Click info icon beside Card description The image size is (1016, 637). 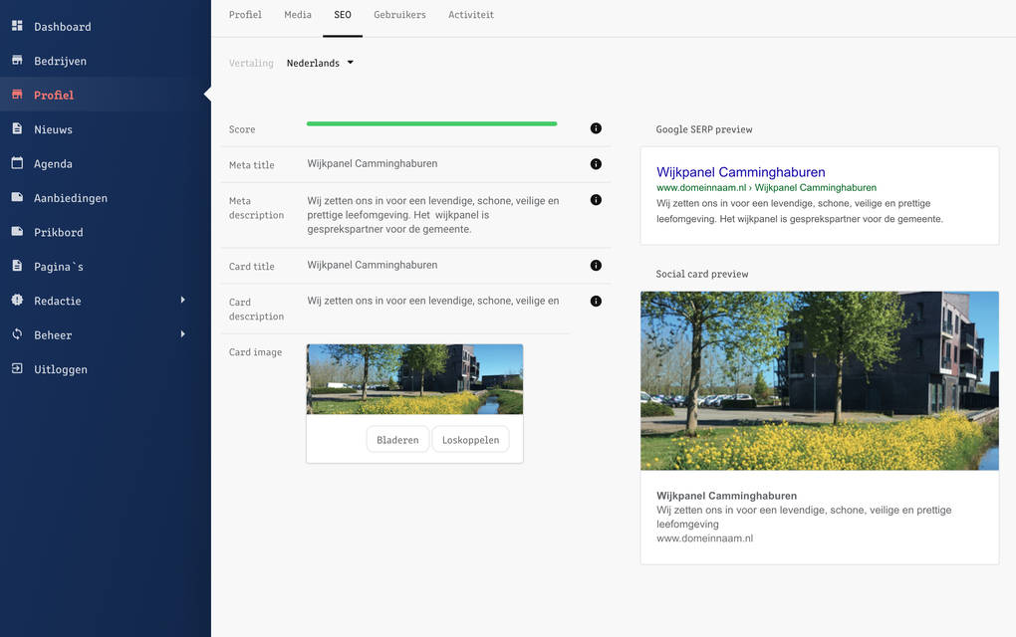[596, 301]
